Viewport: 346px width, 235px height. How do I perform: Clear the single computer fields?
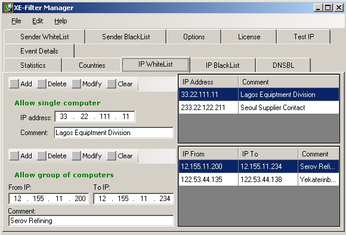tap(120, 84)
